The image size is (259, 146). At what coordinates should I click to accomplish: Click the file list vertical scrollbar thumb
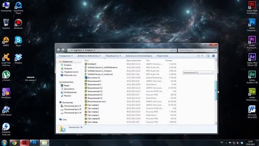point(216,90)
